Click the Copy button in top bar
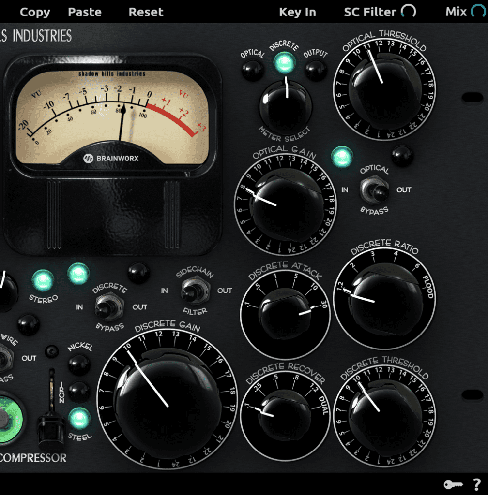The image size is (488, 495). [x=35, y=12]
